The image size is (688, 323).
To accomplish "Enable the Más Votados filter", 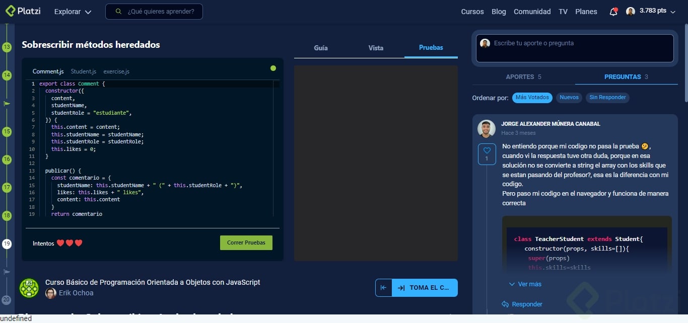I will click(x=532, y=98).
